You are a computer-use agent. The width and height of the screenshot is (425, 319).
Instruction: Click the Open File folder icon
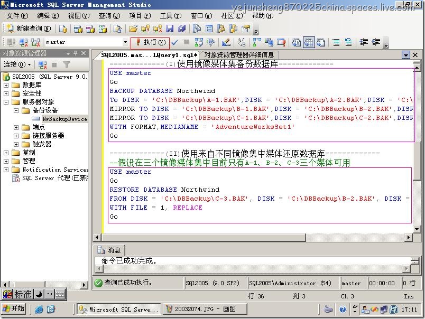point(133,29)
